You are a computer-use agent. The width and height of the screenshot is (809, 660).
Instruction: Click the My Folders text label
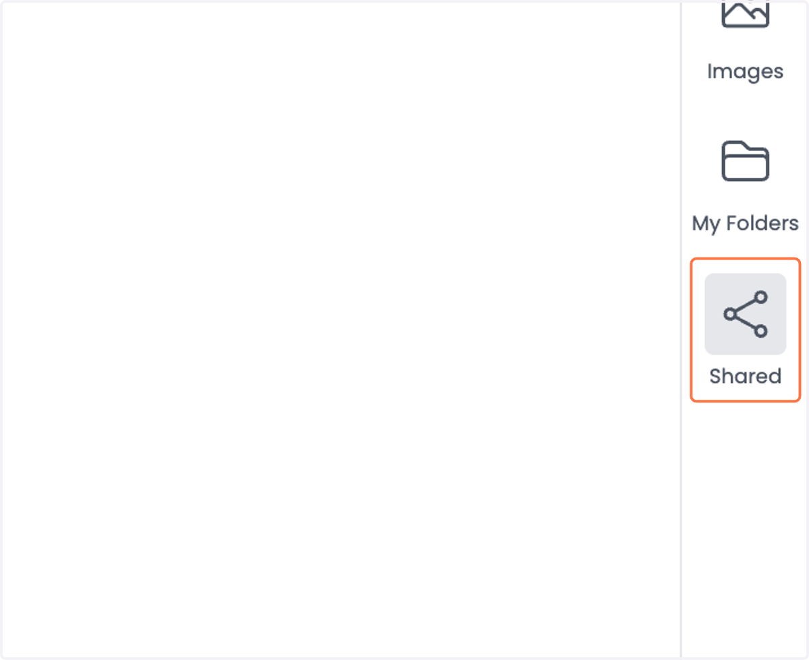(x=745, y=223)
